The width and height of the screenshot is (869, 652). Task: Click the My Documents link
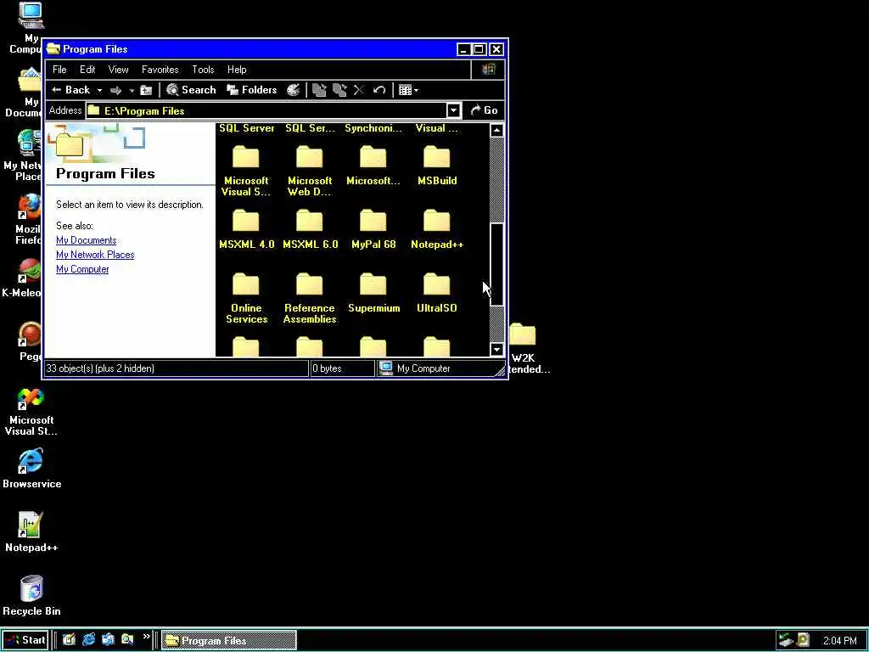click(x=86, y=240)
